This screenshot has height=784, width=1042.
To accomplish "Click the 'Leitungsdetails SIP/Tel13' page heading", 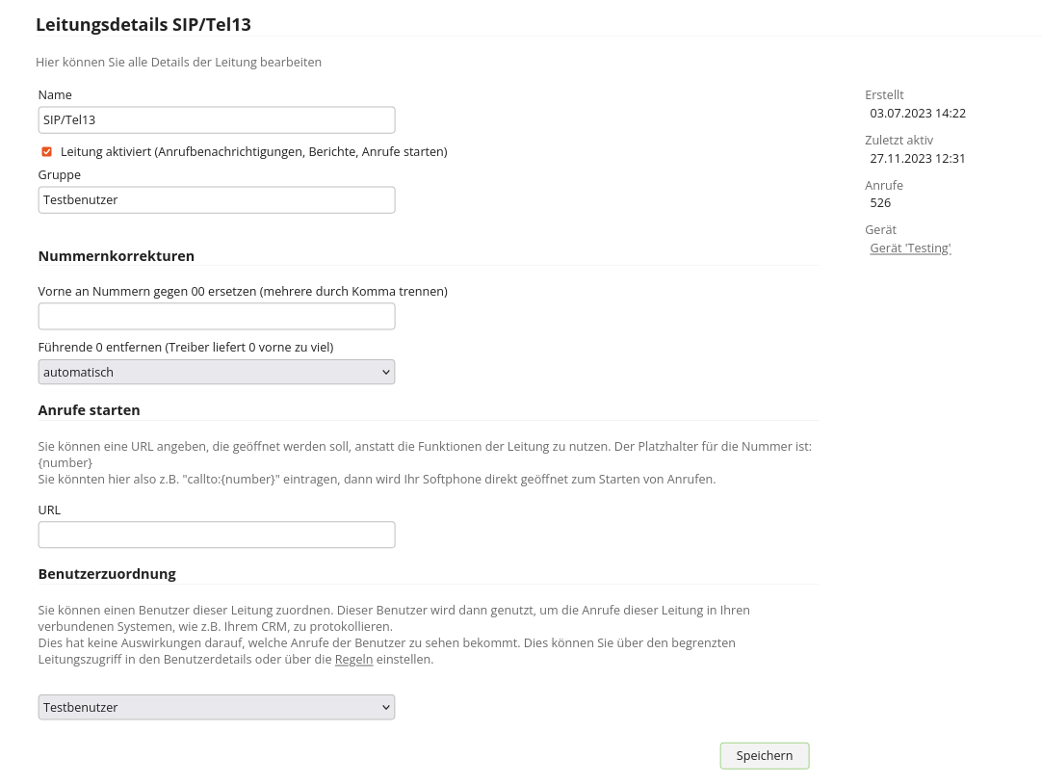I will tap(143, 24).
